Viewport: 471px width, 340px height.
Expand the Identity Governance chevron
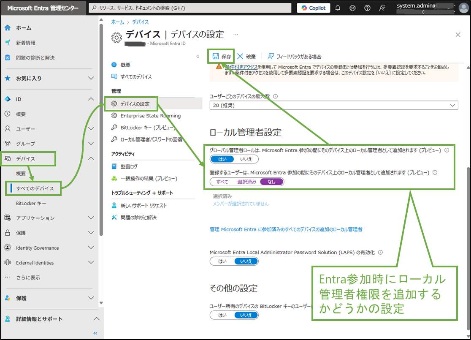[91, 248]
